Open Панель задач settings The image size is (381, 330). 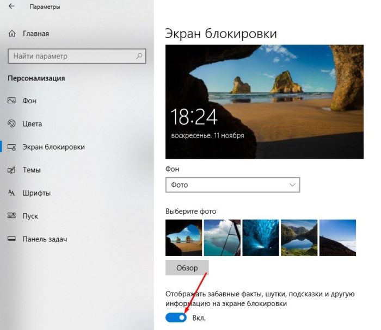(x=45, y=239)
